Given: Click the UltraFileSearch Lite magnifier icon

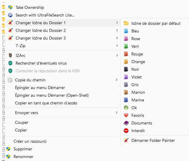Looking at the screenshot, I should [10, 15].
